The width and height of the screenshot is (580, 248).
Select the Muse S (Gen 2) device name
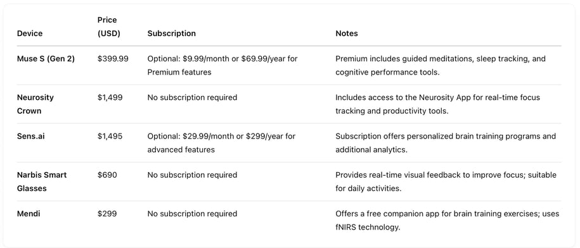[46, 59]
